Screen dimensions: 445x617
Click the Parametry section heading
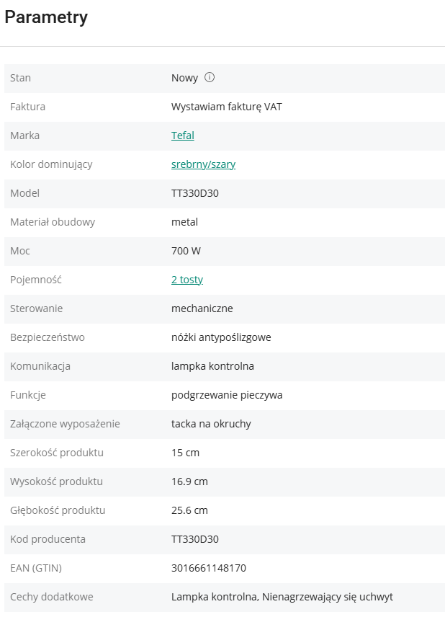coord(46,18)
